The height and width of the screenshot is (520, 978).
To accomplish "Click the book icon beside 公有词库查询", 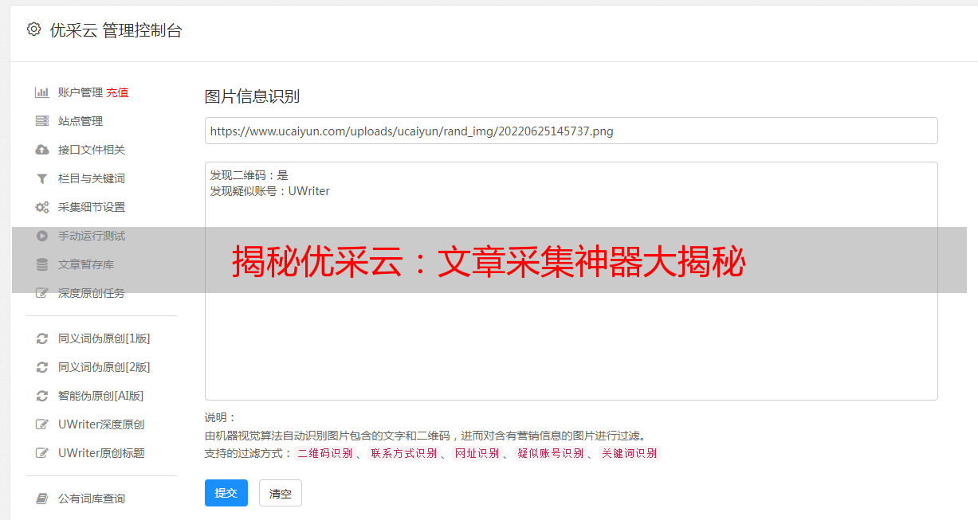I will coord(42,498).
